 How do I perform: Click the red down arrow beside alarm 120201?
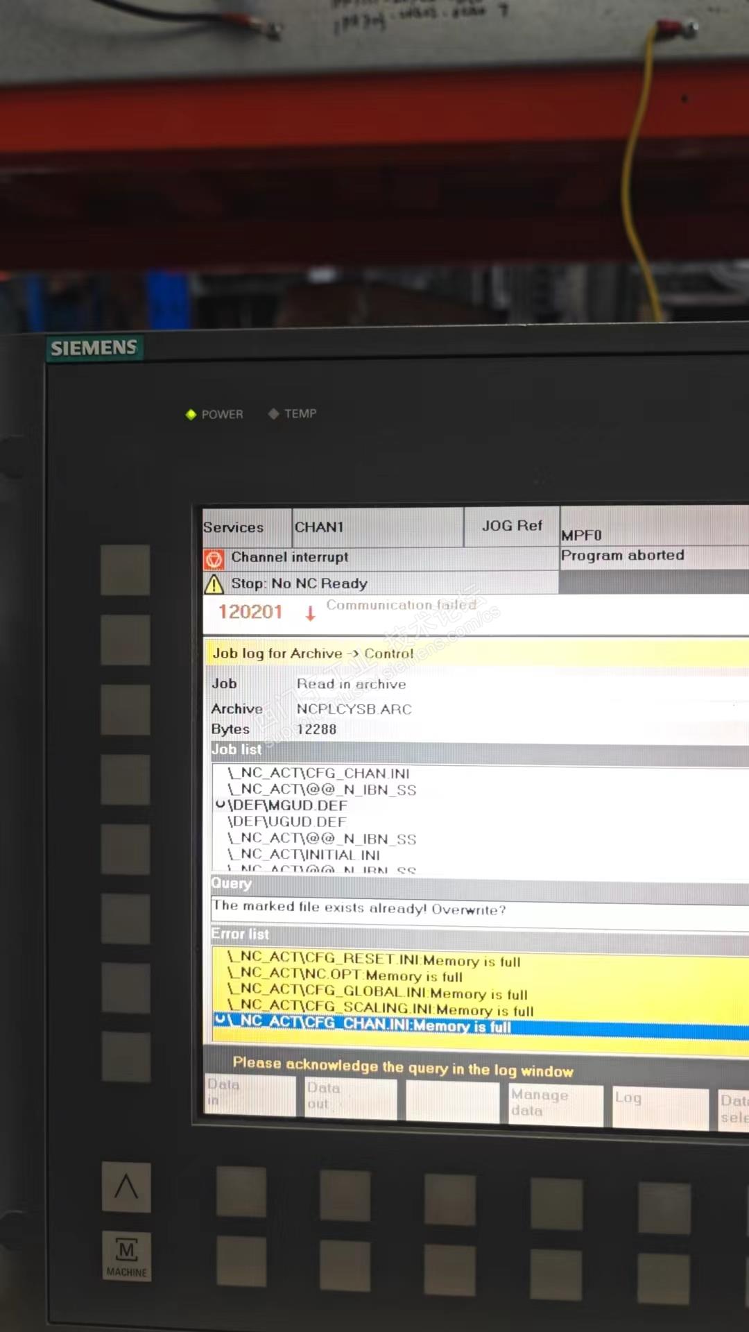310,613
